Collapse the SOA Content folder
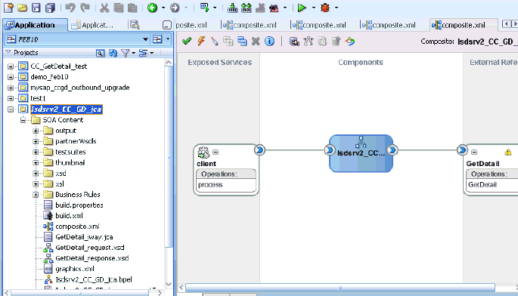Screen dimensions: 518x296 23,120
